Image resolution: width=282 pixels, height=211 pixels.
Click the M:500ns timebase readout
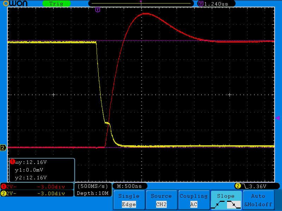pyautogui.click(x=129, y=186)
